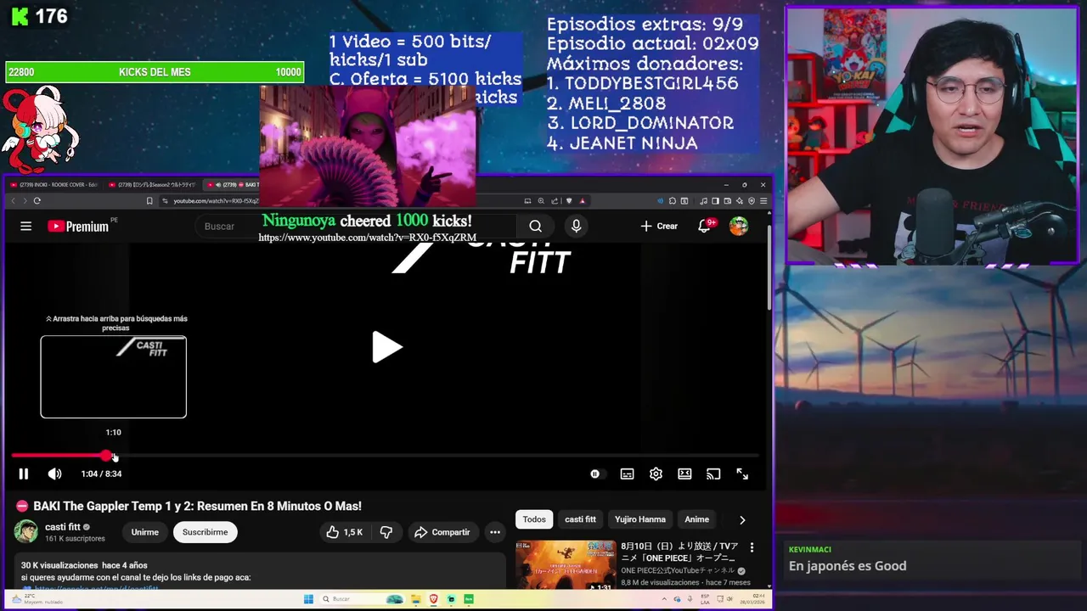Click the youtube.com address bar URL
This screenshot has height=611, width=1087.
pos(216,201)
